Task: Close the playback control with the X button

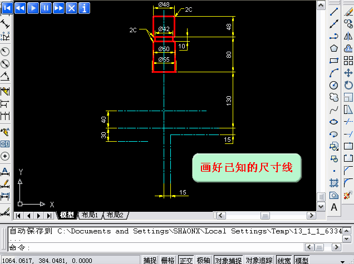Action: pos(72,8)
